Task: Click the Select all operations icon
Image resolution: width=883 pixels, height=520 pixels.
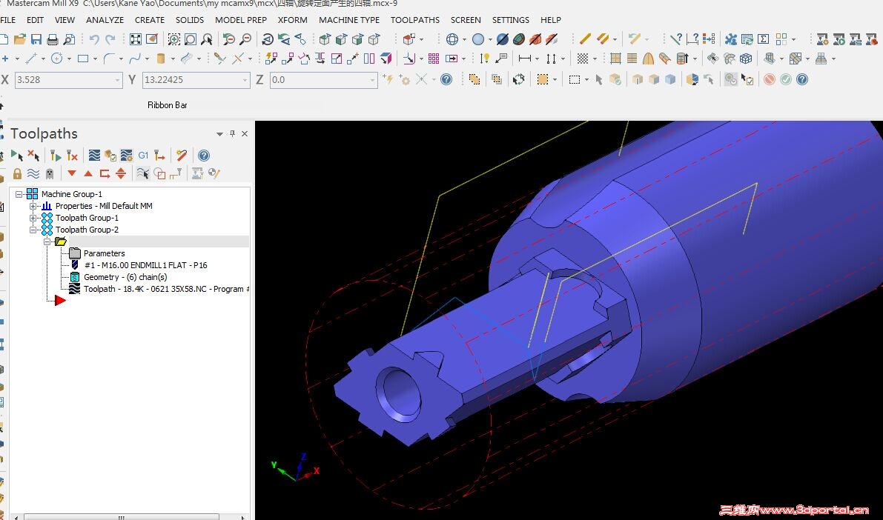Action: [x=17, y=156]
